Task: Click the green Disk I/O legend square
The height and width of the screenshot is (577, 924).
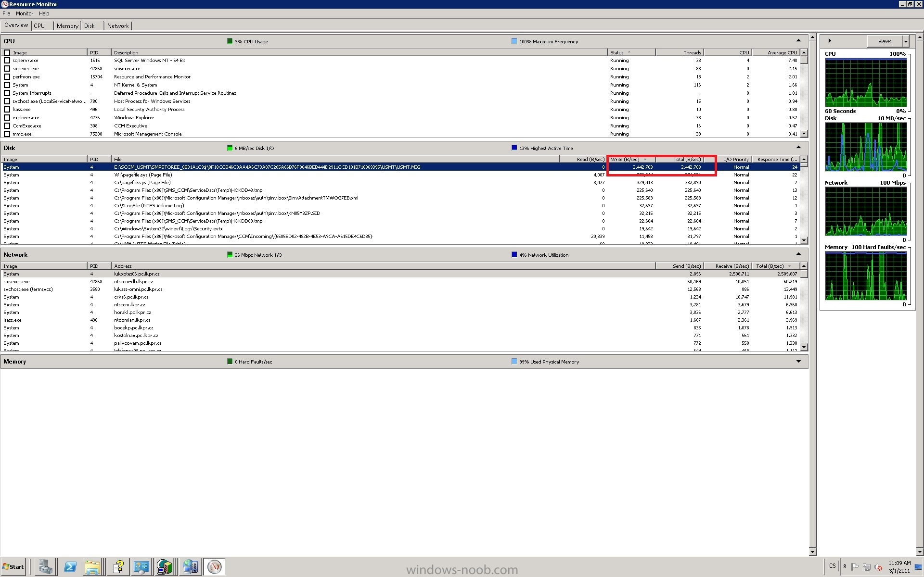Action: (230, 148)
